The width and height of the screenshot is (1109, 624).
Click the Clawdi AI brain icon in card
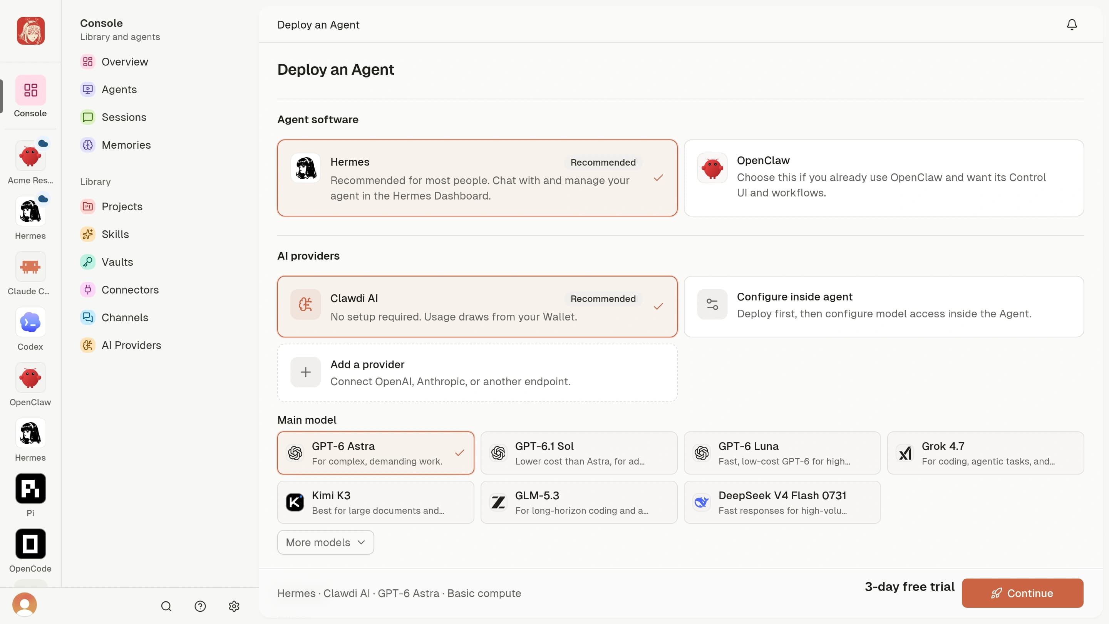[x=306, y=304]
